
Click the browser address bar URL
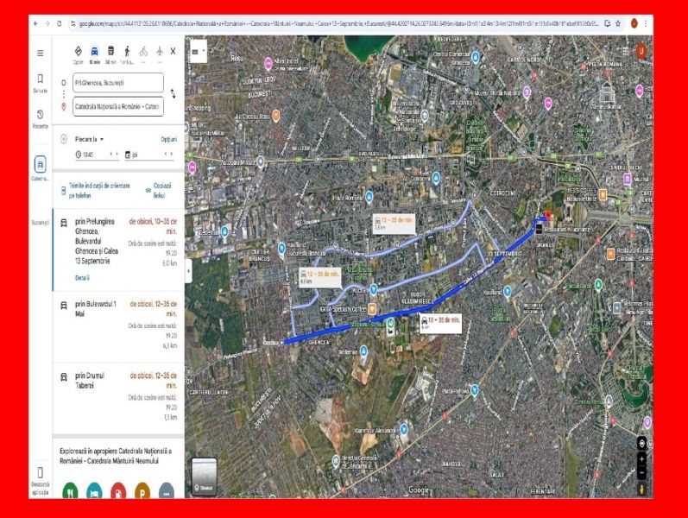click(338, 23)
